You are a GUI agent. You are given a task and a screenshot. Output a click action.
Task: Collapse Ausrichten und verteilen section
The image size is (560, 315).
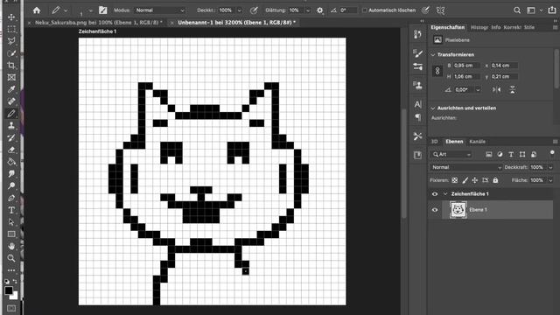pyautogui.click(x=433, y=108)
